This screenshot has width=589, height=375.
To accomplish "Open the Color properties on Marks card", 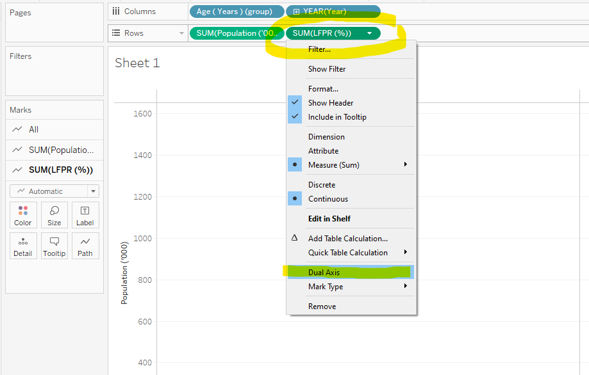I will [x=22, y=215].
